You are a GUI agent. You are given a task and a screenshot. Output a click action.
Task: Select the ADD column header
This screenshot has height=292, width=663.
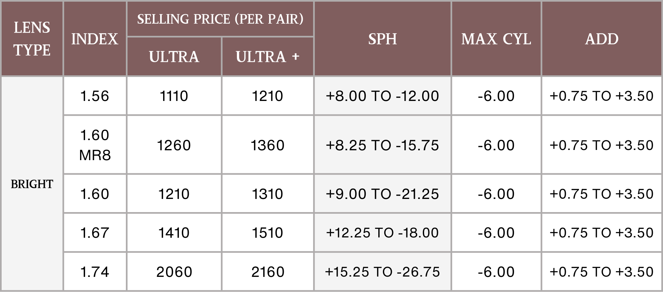(601, 39)
